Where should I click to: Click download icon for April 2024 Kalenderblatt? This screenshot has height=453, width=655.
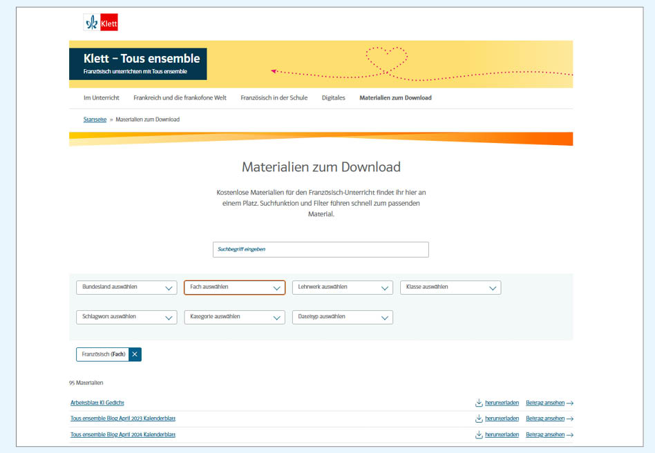[x=479, y=434]
